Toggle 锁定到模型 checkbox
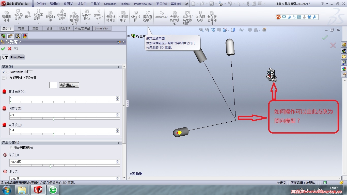This screenshot has height=195, width=347. point(11,148)
